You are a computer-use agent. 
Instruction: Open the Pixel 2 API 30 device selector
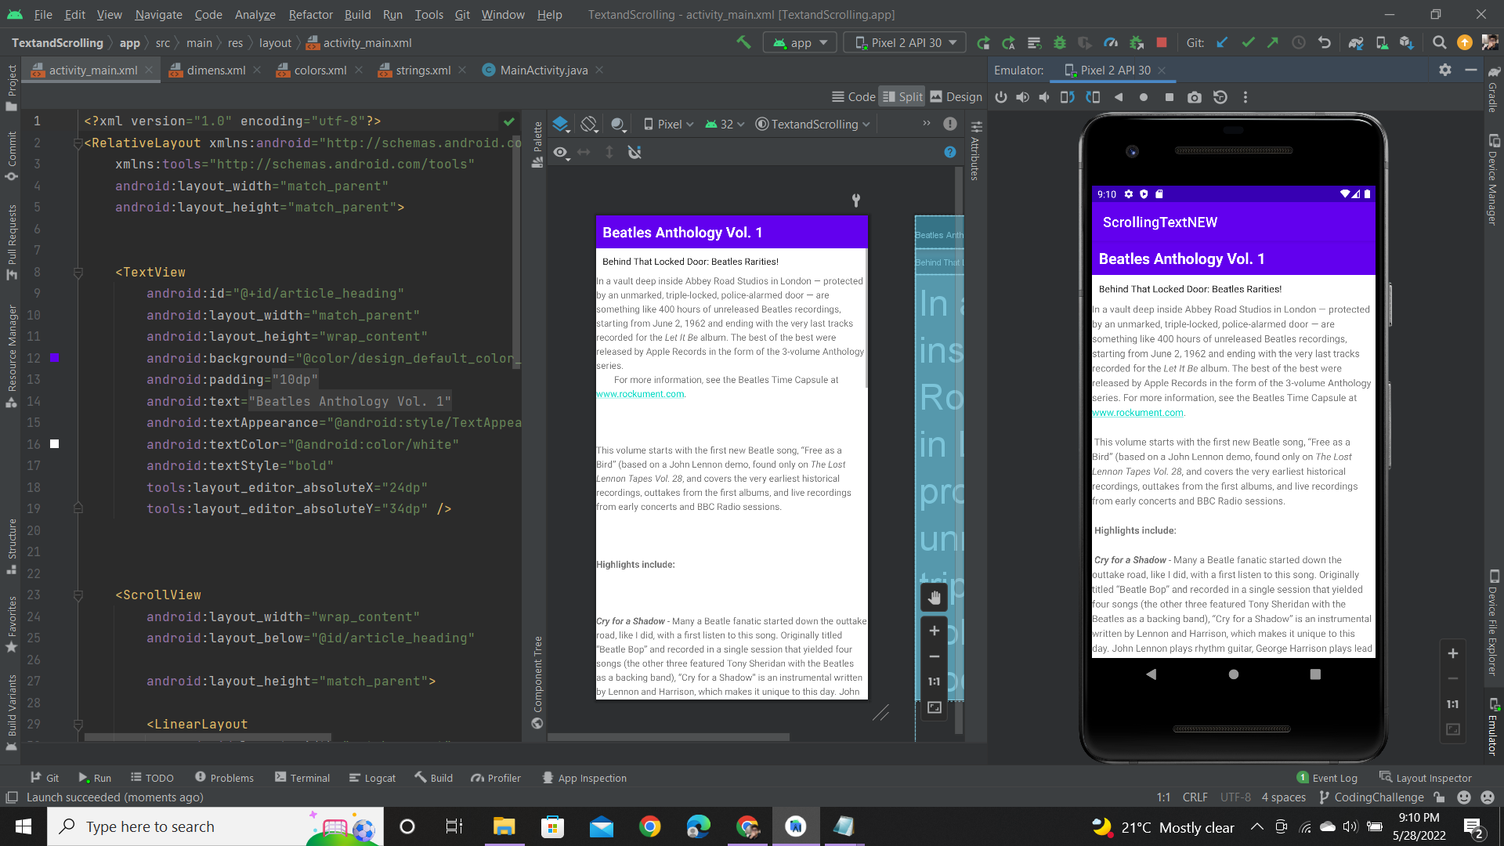click(x=904, y=42)
